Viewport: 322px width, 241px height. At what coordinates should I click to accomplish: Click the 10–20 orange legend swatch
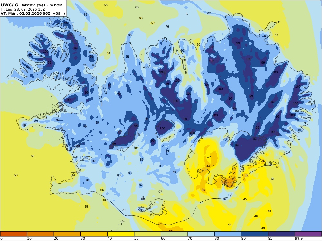tap(41, 234)
